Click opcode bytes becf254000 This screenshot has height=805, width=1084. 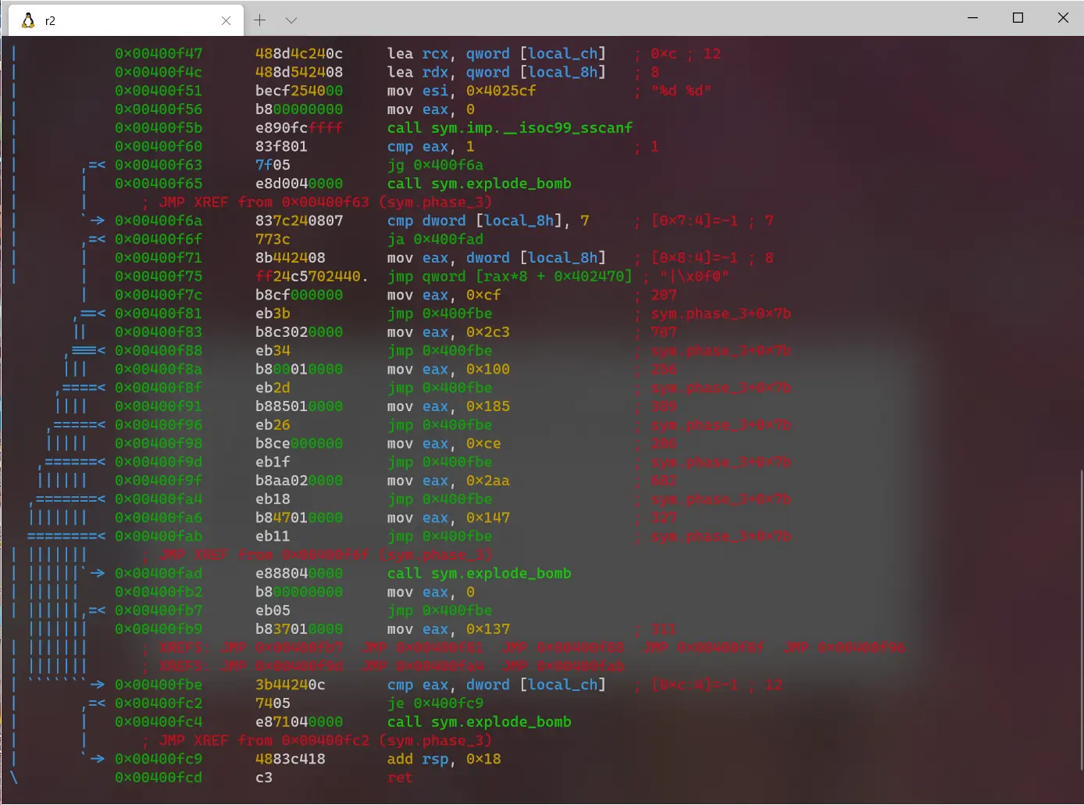(x=299, y=91)
